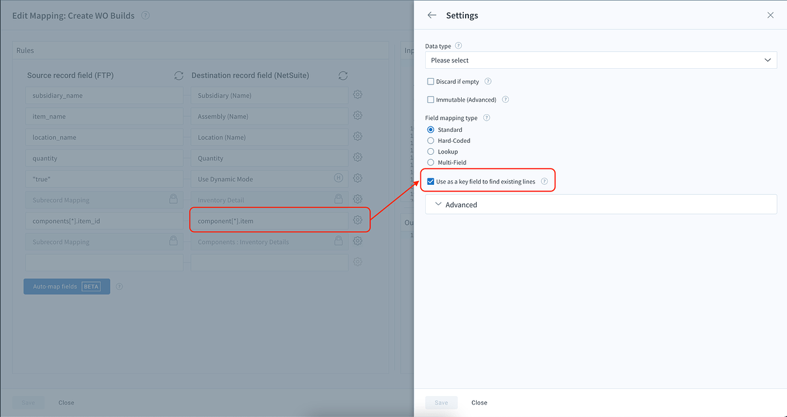Click the back arrow in Settings header

tap(432, 15)
